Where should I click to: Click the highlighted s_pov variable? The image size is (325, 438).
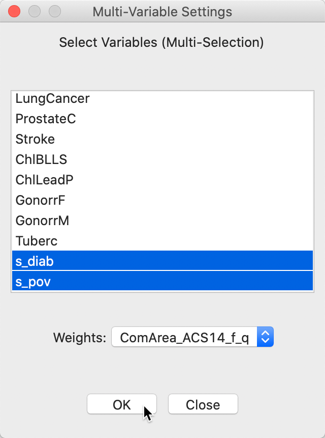coord(33,282)
